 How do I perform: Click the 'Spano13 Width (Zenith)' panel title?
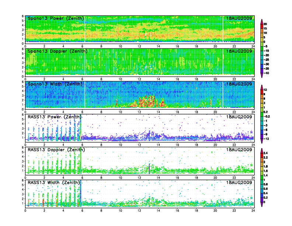click(55, 84)
